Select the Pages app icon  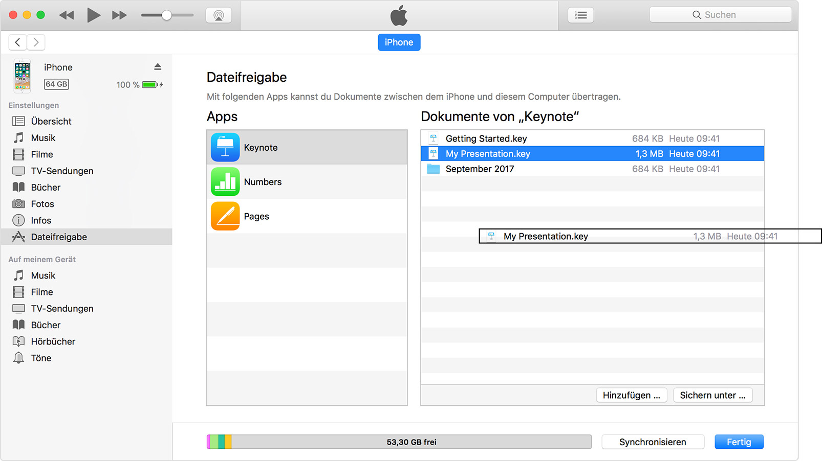click(x=225, y=216)
